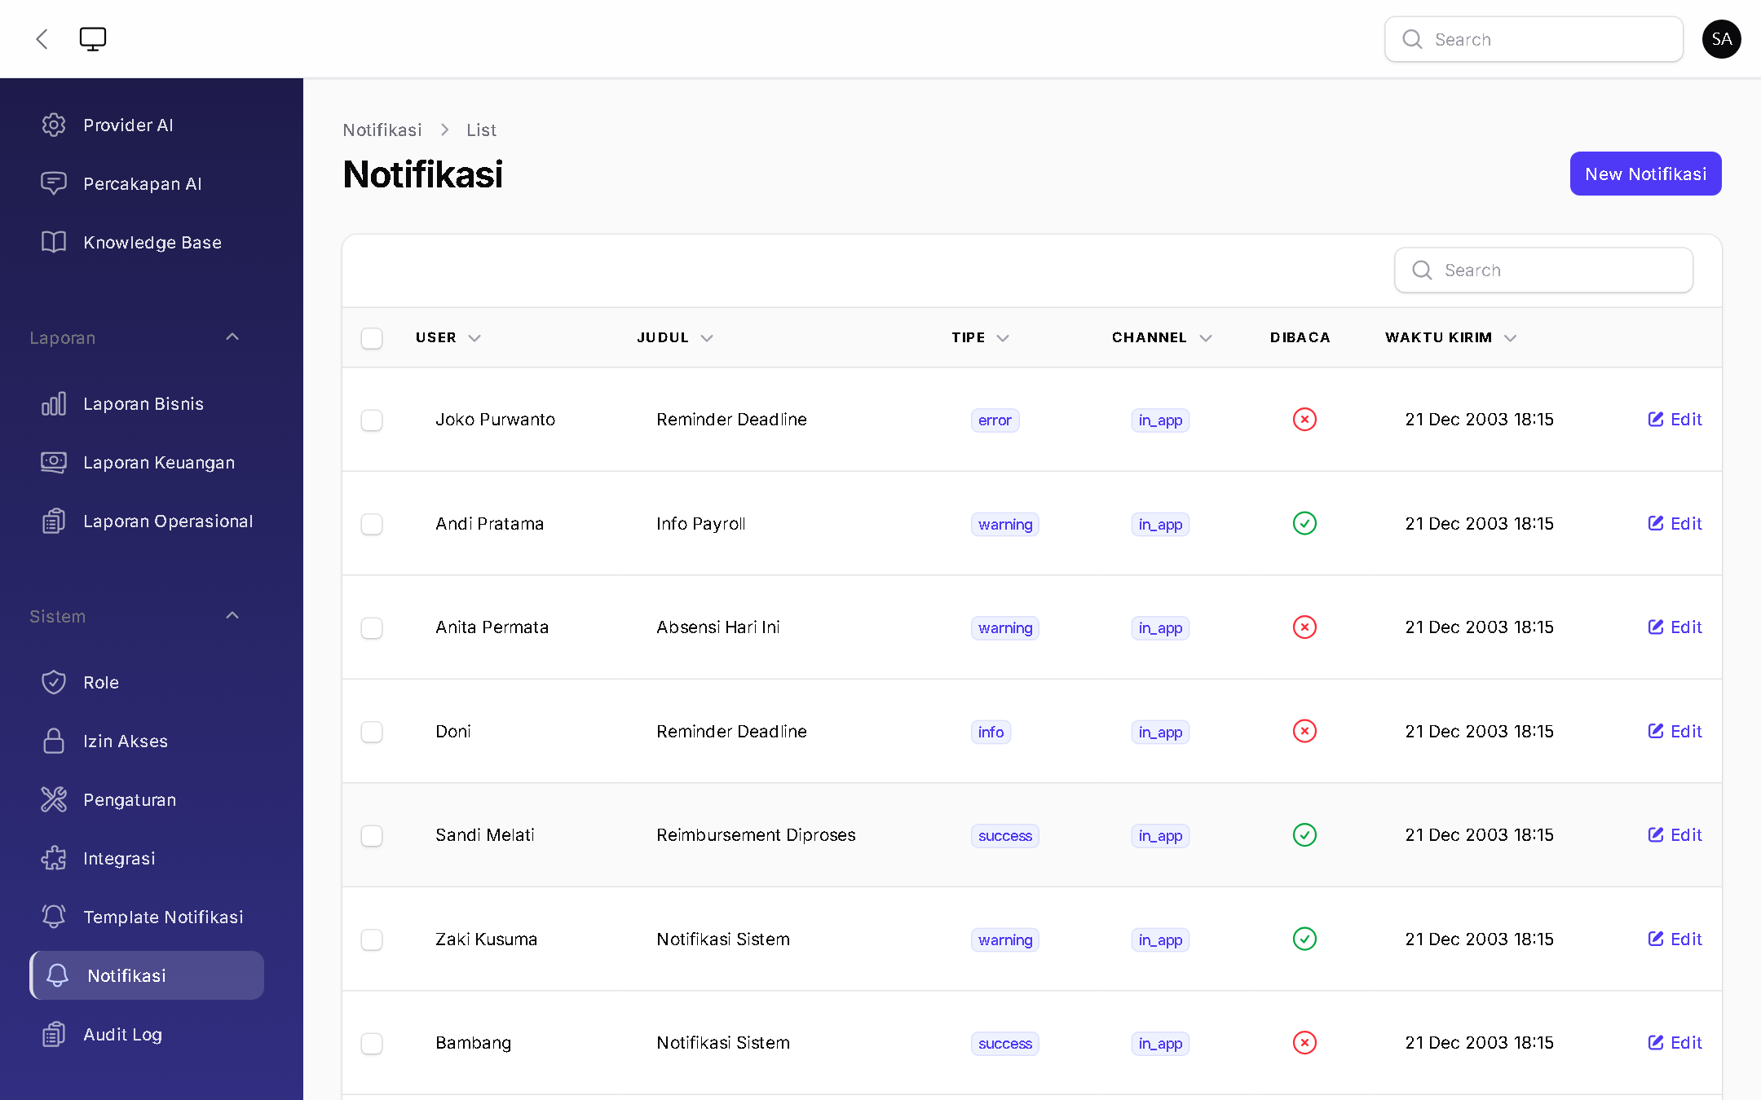1761x1100 pixels.
Task: Click the 'Reimbursement Diproses' title cell
Action: [x=756, y=835]
